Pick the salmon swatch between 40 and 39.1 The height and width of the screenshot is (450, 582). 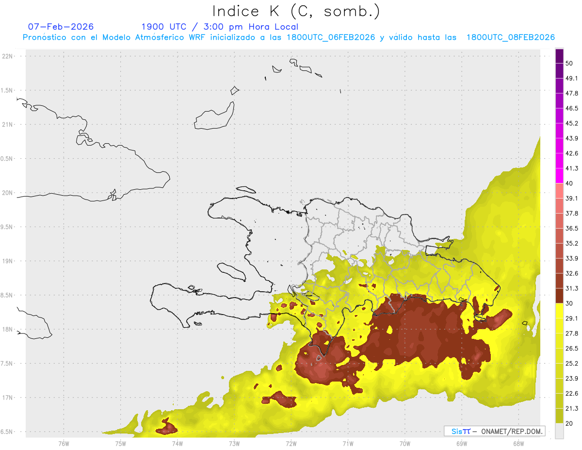pyautogui.click(x=559, y=191)
